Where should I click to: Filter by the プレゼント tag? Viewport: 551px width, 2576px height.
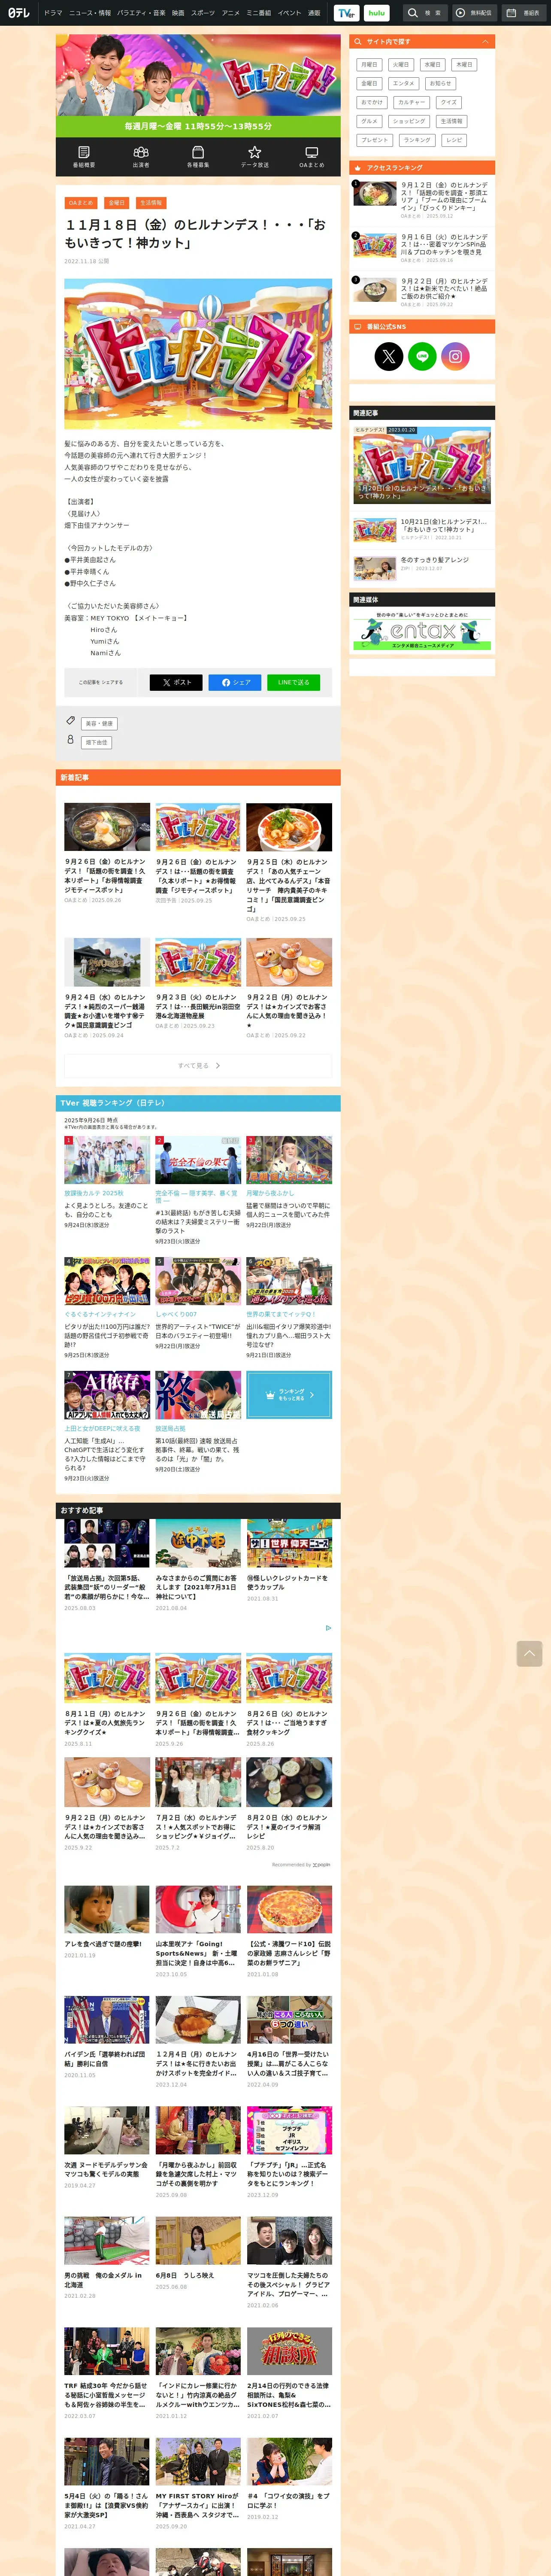[x=375, y=140]
